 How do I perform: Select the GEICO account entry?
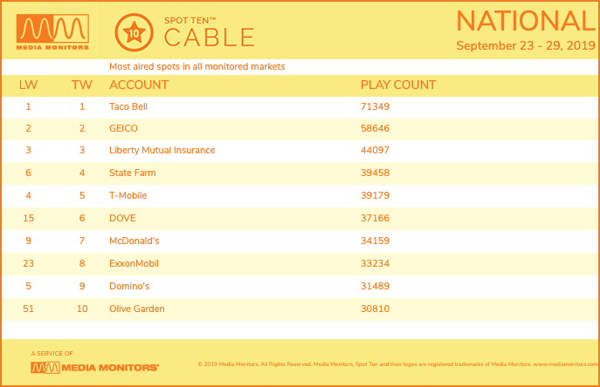[123, 128]
